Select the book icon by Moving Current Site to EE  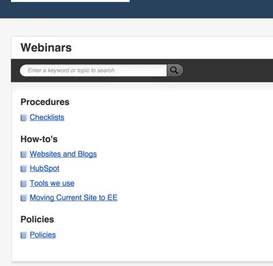coord(24,198)
